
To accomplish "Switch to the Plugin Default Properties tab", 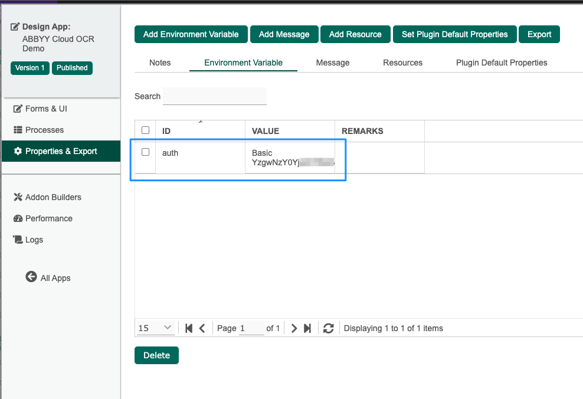I will (502, 63).
